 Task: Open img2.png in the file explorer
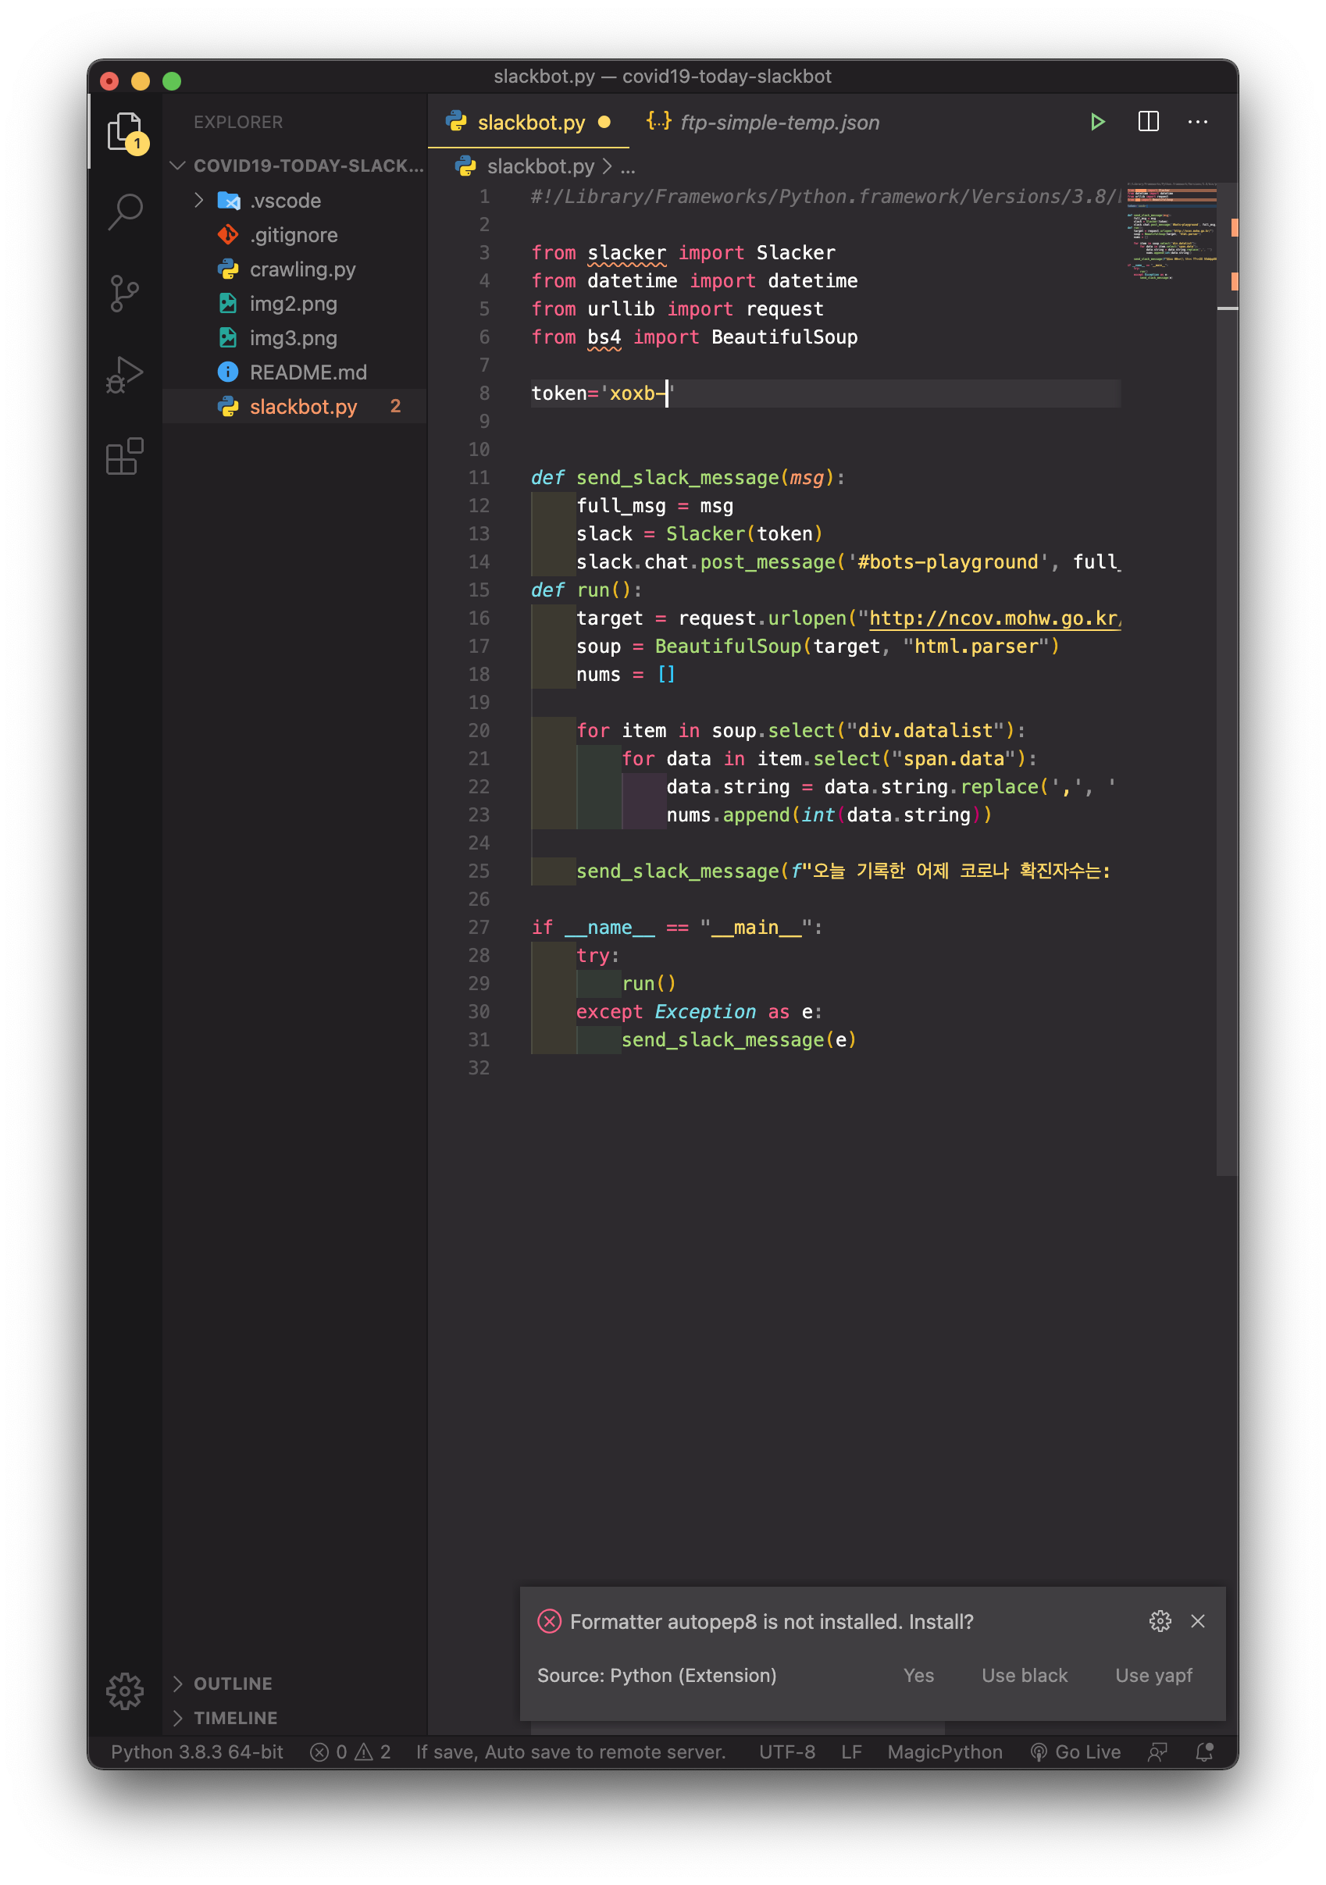[294, 304]
